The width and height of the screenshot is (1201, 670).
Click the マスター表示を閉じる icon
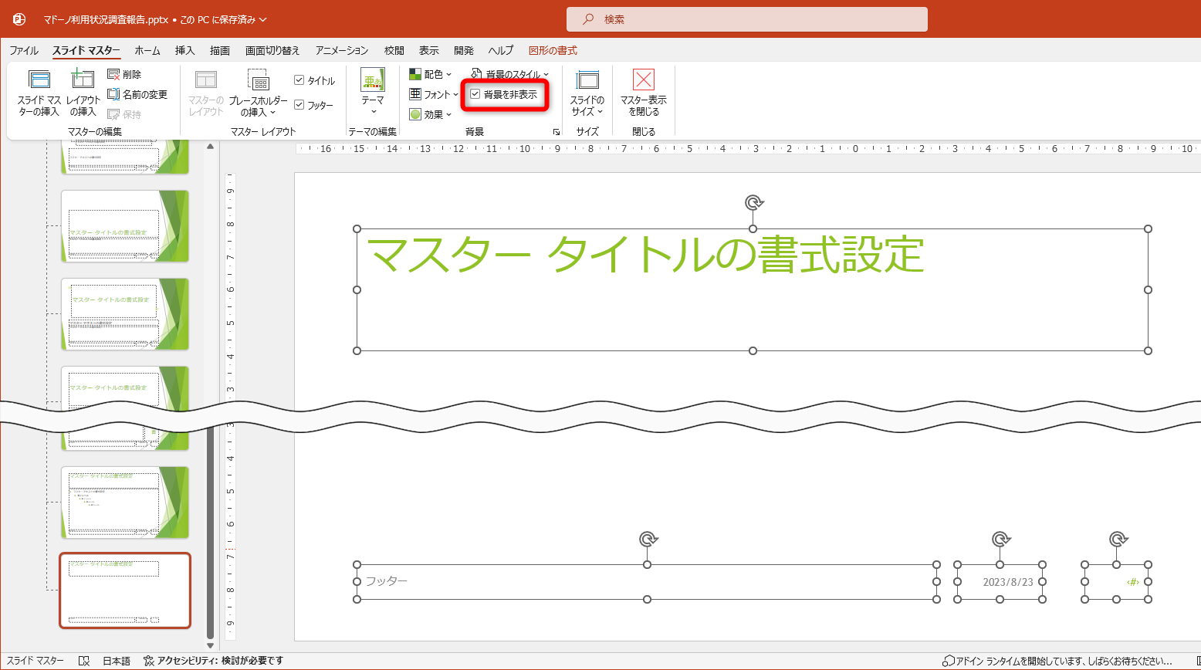pos(642,93)
